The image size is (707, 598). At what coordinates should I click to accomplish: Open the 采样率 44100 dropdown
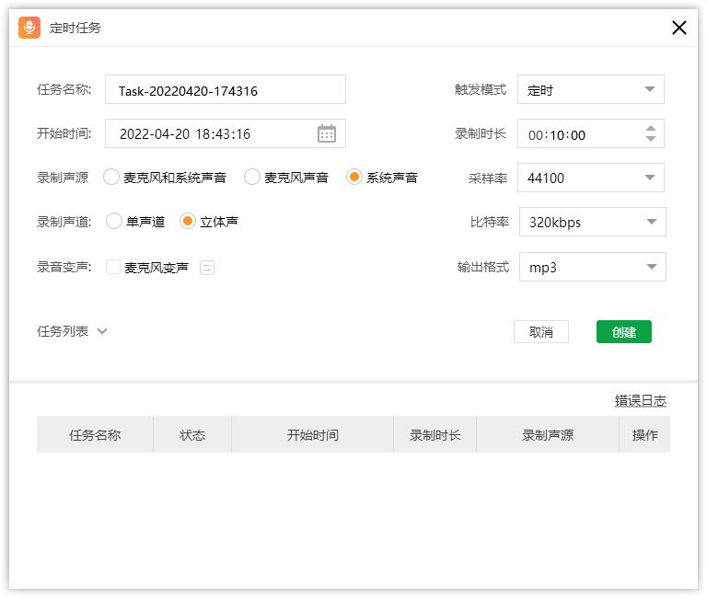(590, 178)
